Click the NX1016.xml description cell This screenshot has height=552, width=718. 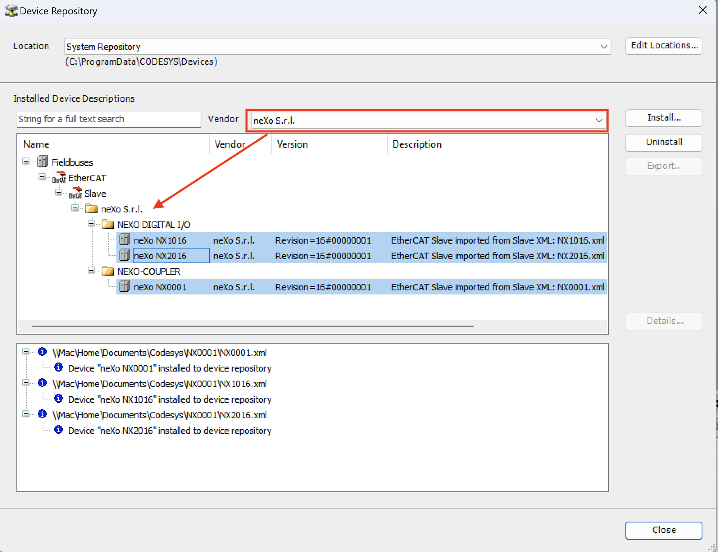[x=498, y=240]
